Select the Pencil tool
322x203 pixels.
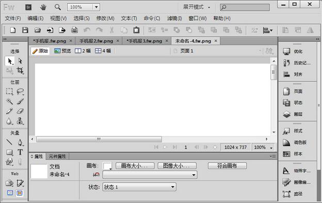(9, 111)
